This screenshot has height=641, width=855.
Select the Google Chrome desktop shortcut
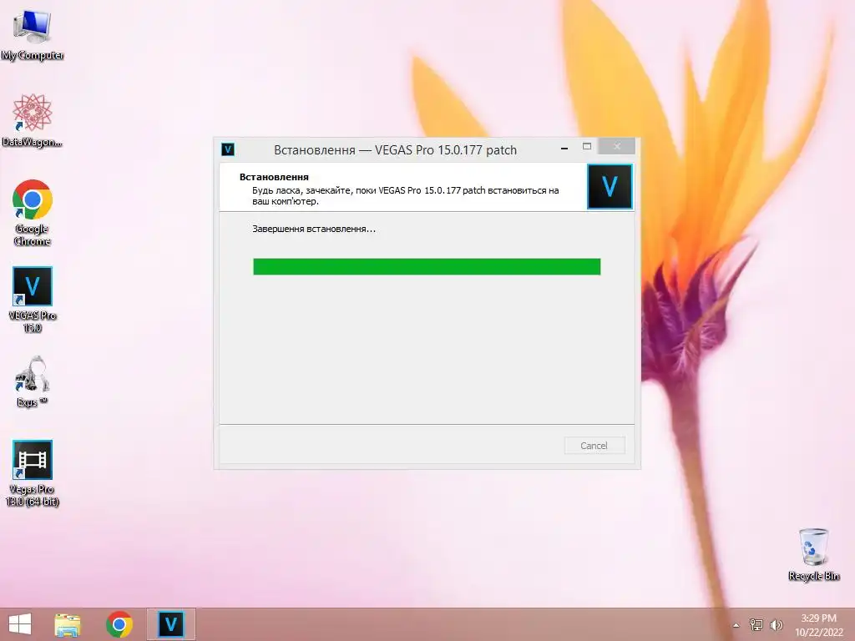coord(33,213)
